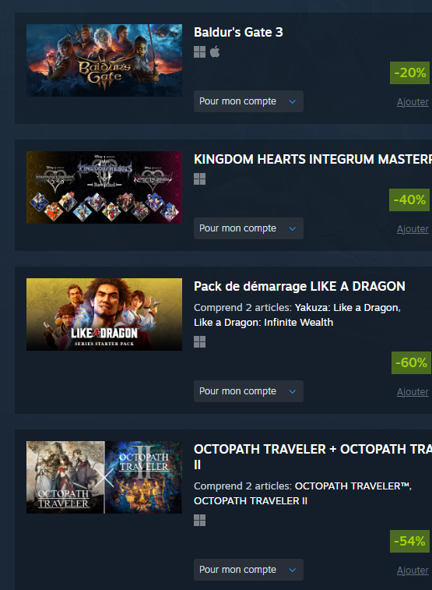This screenshot has height=590, width=432.
Task: Click the Apple macOS icon under Baldur's Gate 3
Action: click(215, 51)
